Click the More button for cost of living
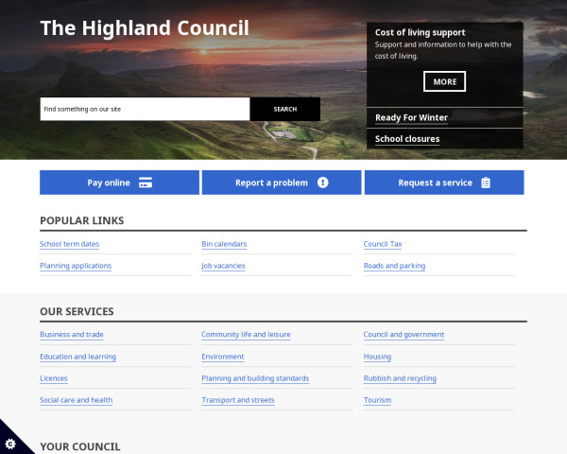Viewport: 567px width, 454px height. (444, 81)
